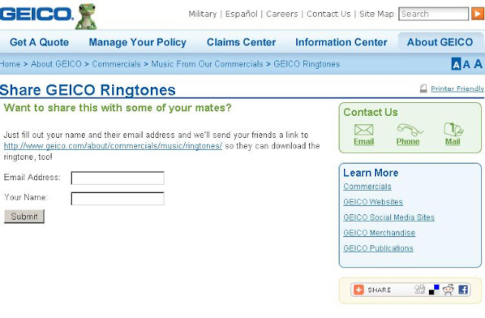
Task: Open the GEICO Merchandise link
Action: point(379,232)
